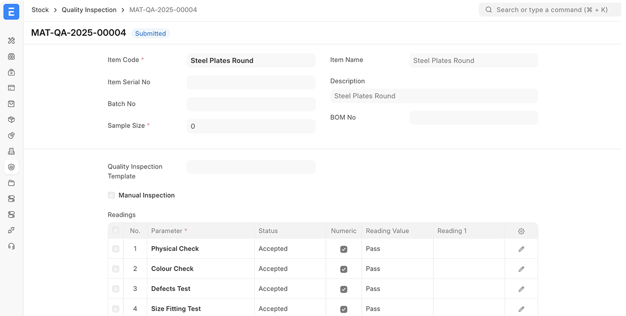Viewport: 626px width, 316px height.
Task: Click the Item Name field
Action: click(x=473, y=60)
